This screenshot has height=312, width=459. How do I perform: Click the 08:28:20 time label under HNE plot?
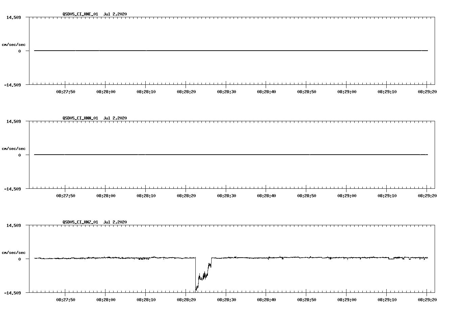pyautogui.click(x=186, y=92)
